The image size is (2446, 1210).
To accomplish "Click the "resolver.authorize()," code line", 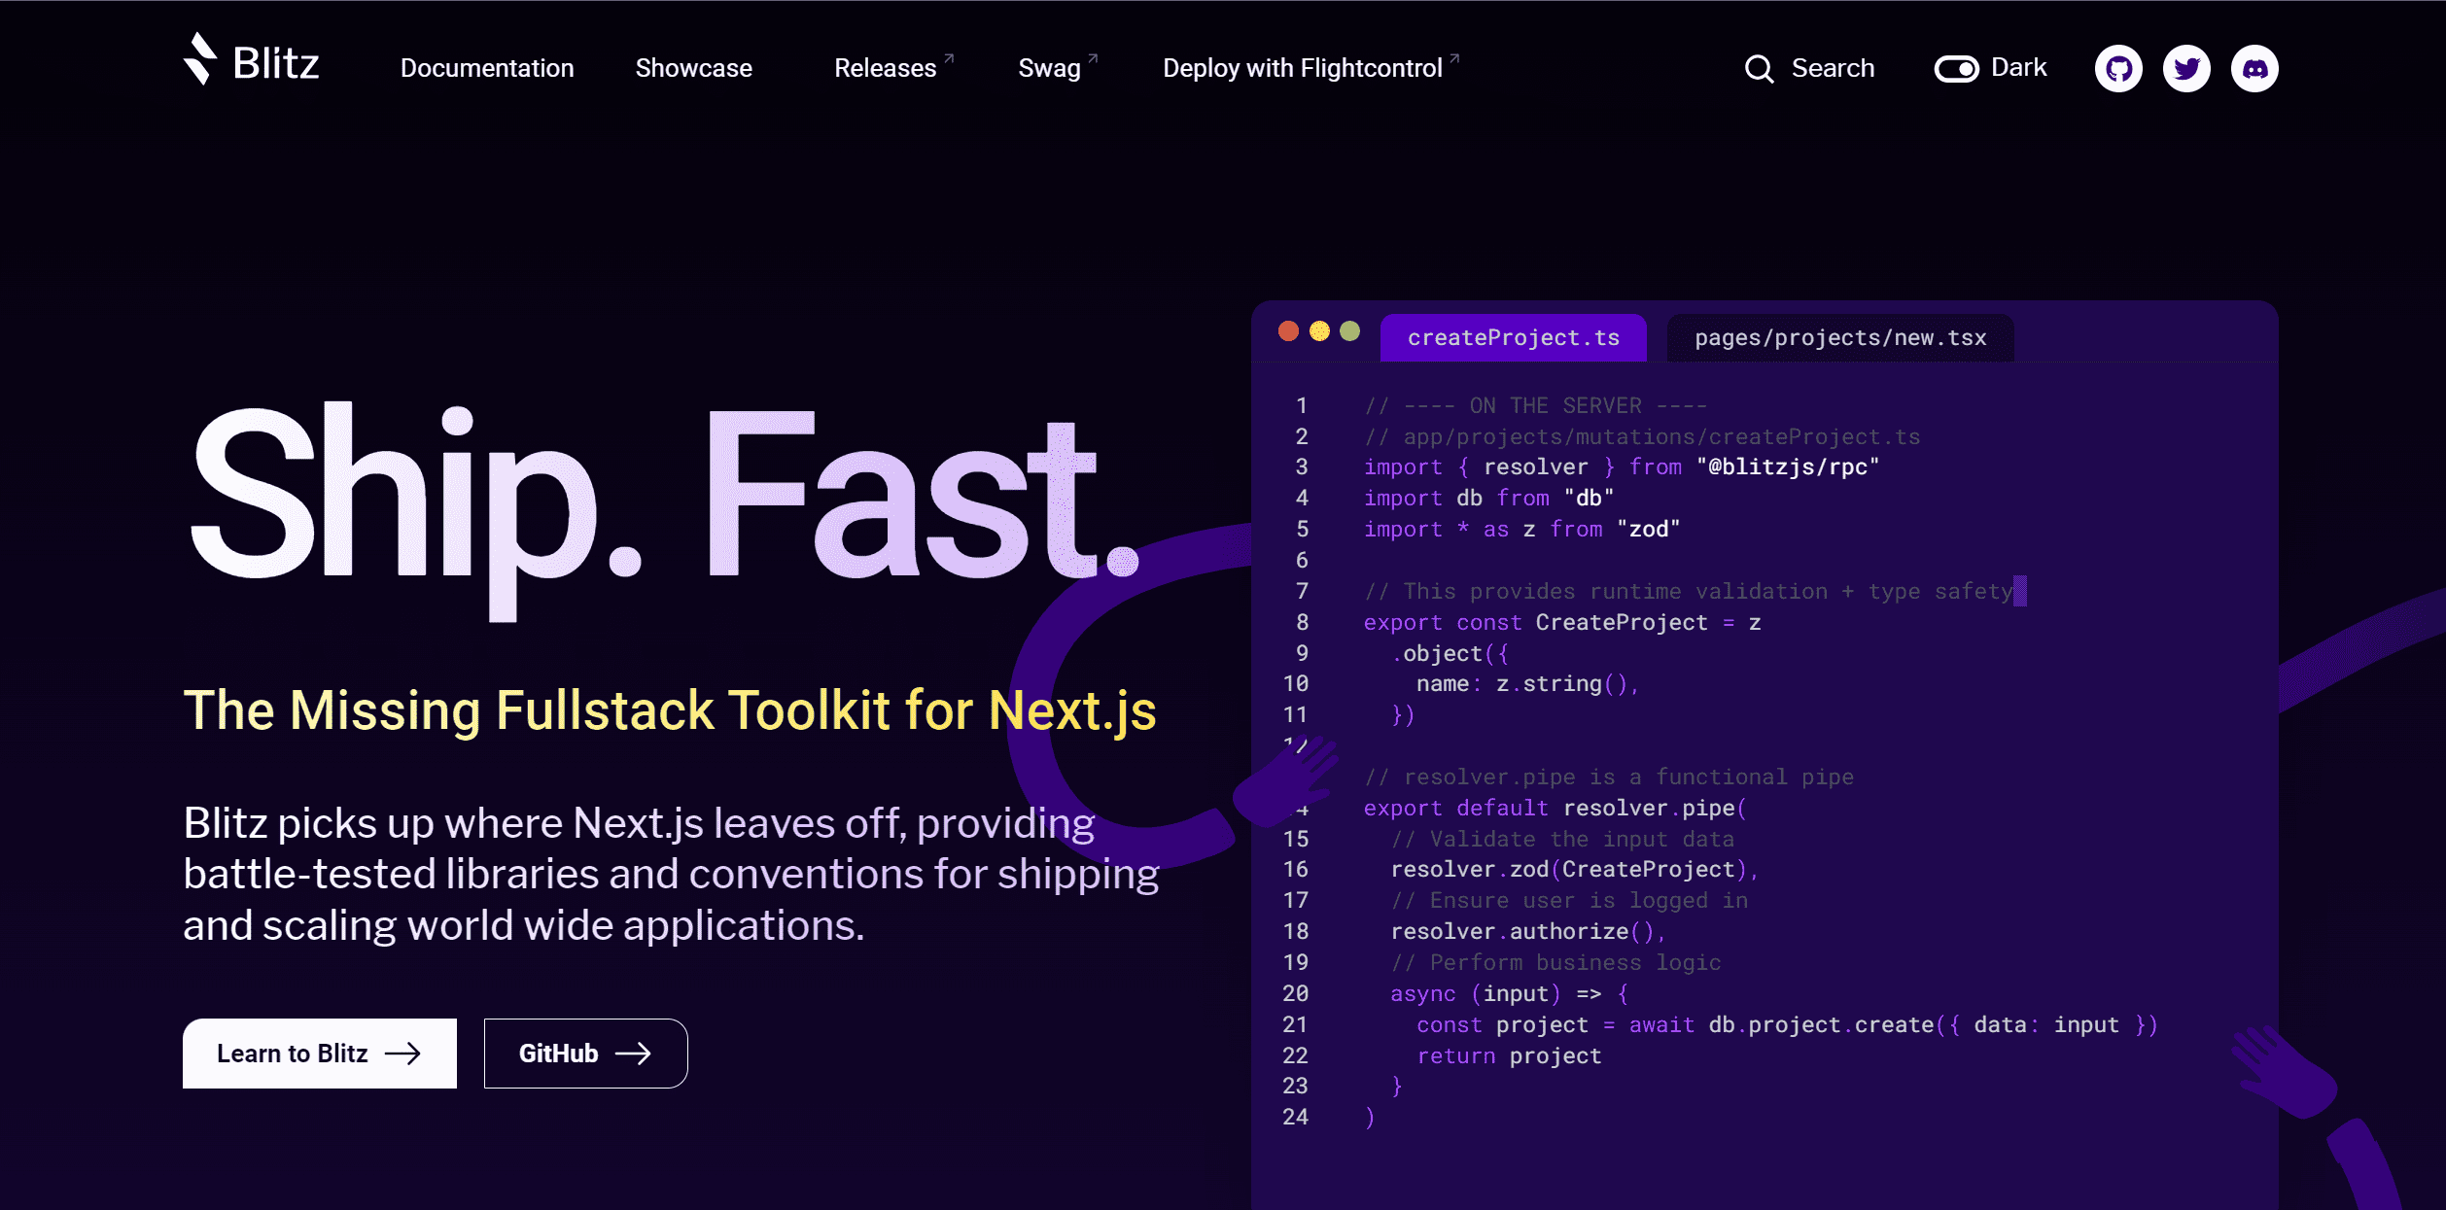I will pyautogui.click(x=1528, y=932).
